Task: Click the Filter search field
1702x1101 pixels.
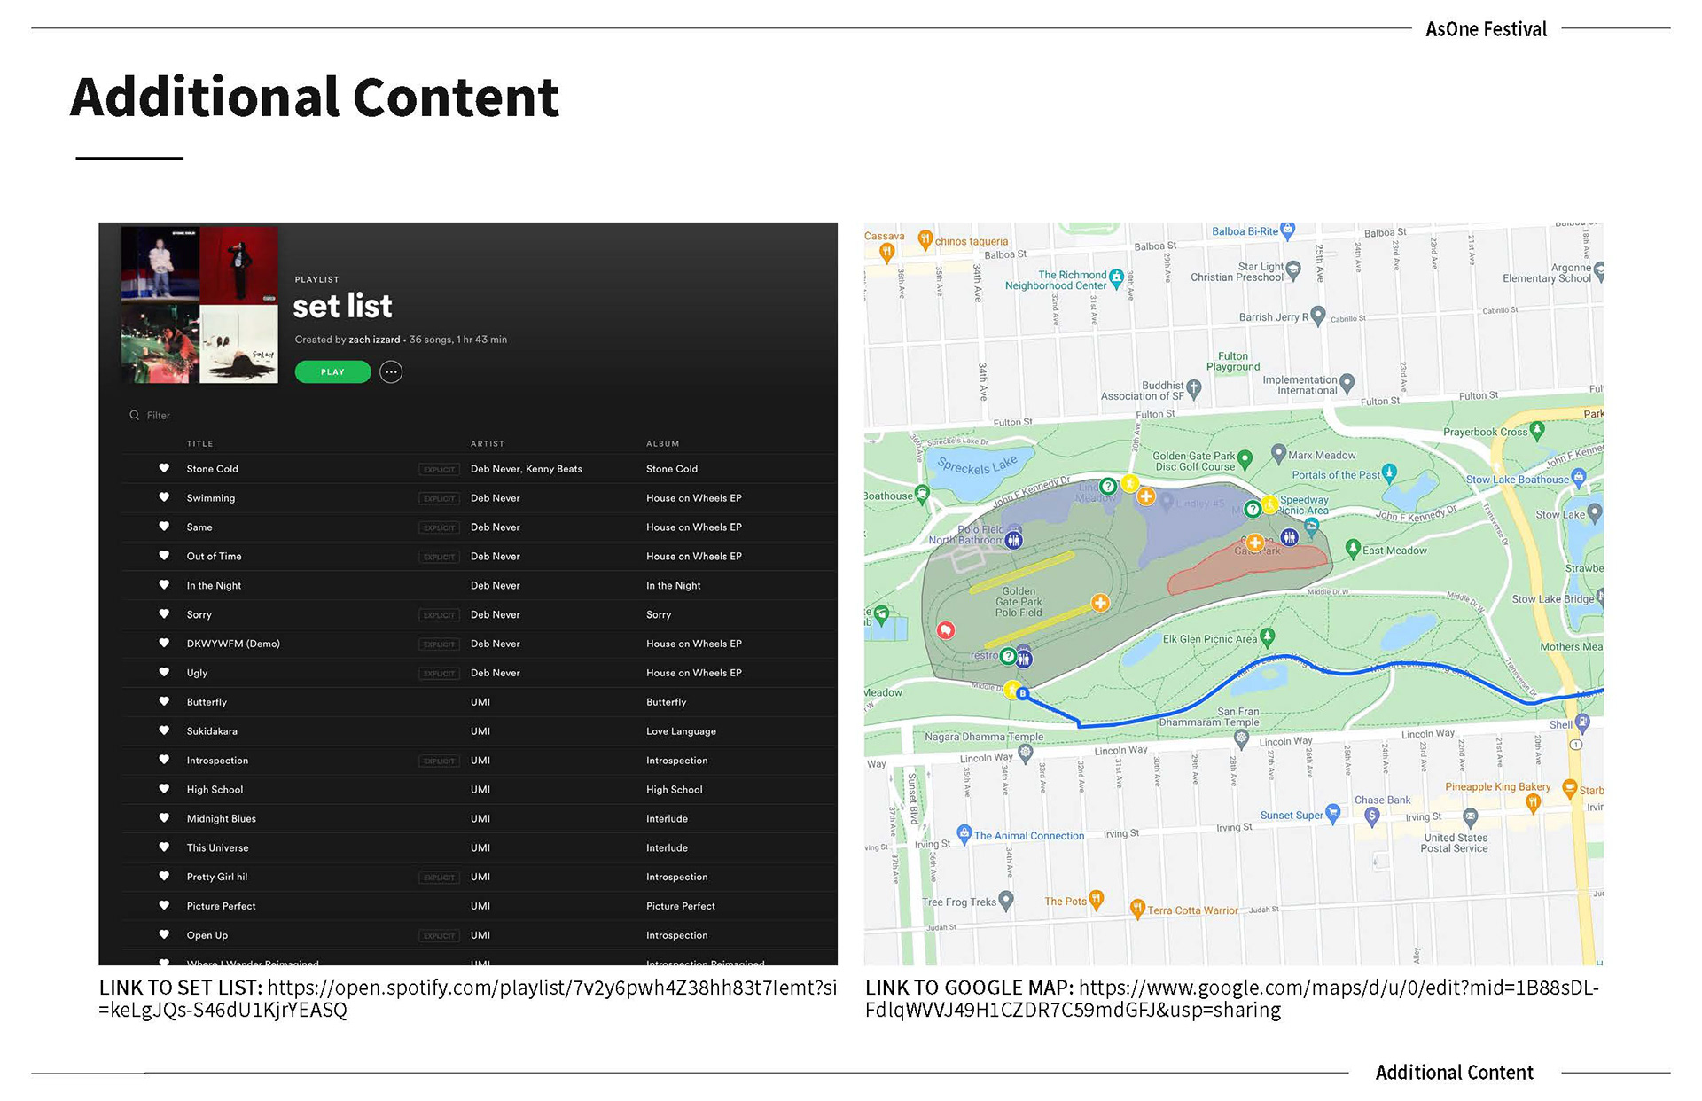Action: click(x=160, y=416)
